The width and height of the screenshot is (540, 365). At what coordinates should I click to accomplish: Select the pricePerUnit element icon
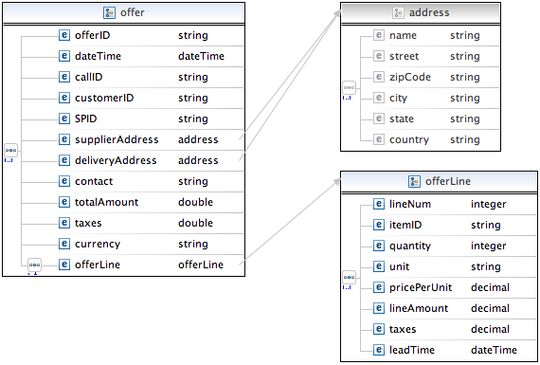[x=379, y=287]
